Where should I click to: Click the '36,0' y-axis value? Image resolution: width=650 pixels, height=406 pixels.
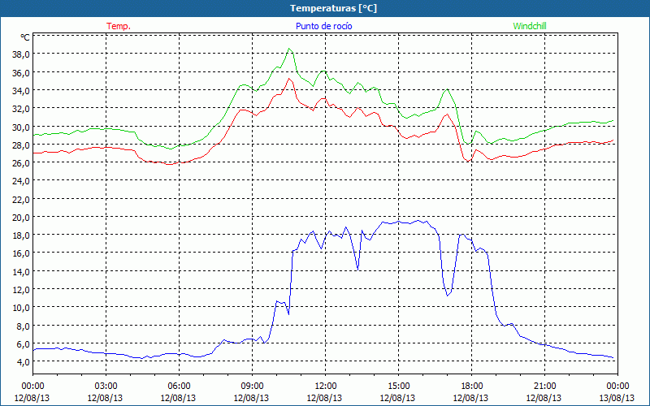[x=21, y=72]
